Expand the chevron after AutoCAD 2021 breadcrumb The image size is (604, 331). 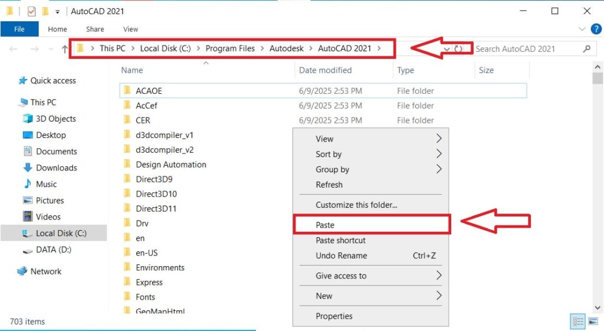[x=379, y=48]
